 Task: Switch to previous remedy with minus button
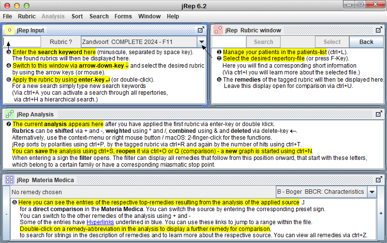[x=5, y=213]
